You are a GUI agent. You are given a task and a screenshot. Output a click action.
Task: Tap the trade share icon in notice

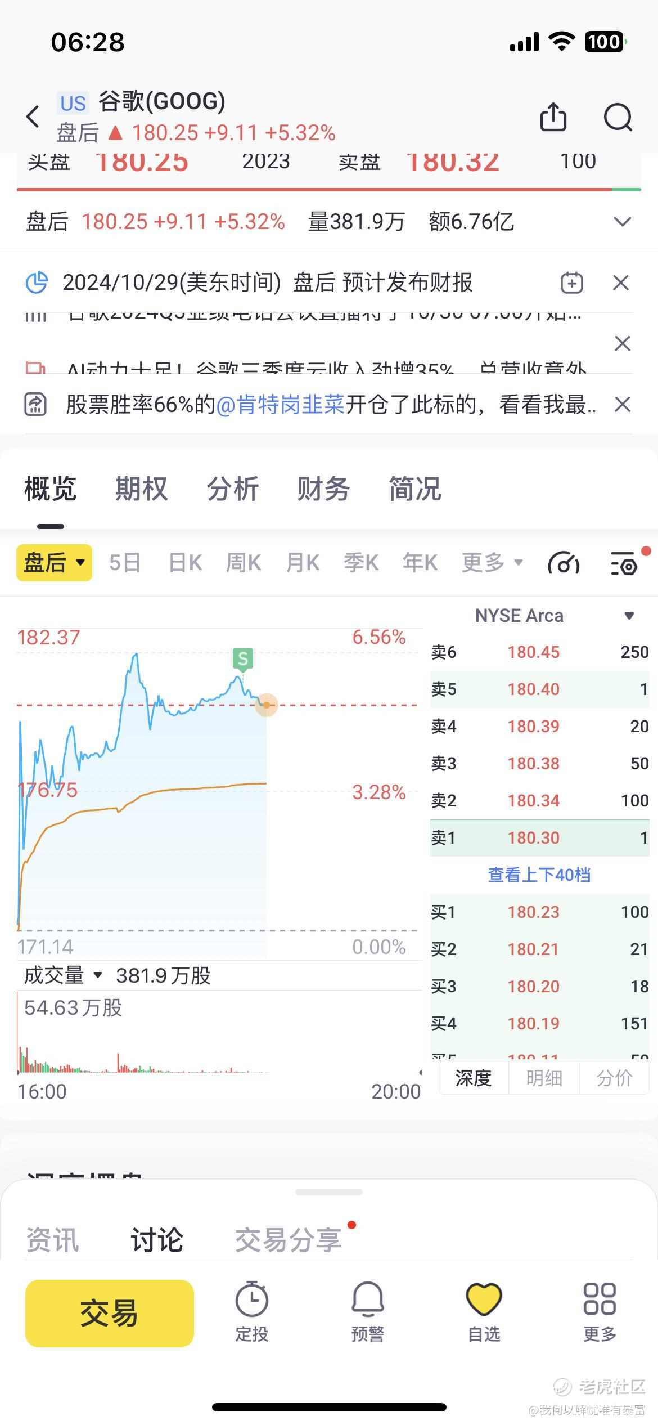(35, 404)
